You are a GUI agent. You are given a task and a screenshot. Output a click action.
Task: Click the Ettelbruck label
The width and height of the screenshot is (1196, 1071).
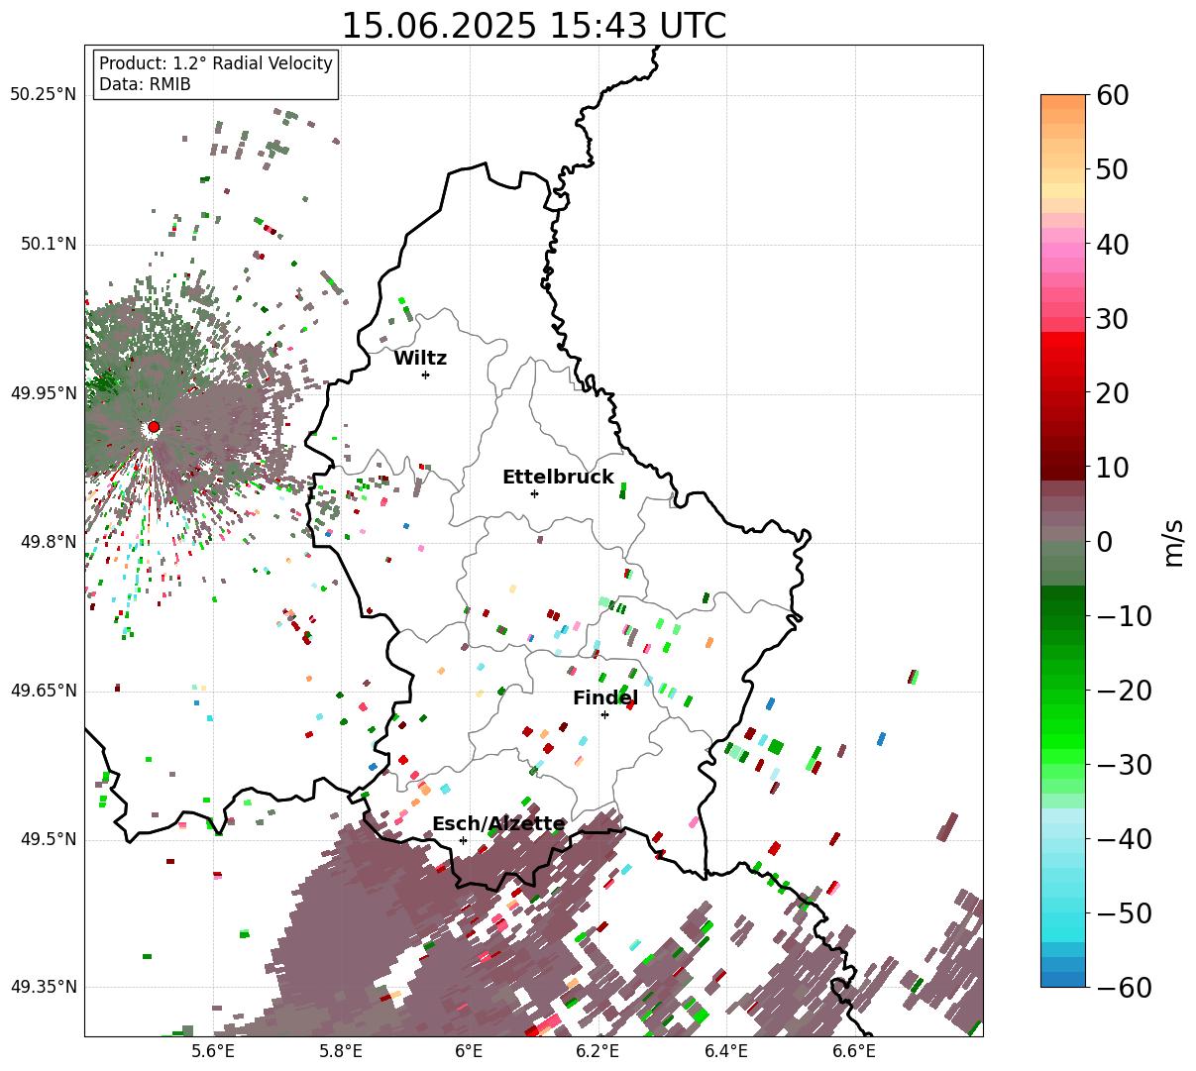point(558,478)
